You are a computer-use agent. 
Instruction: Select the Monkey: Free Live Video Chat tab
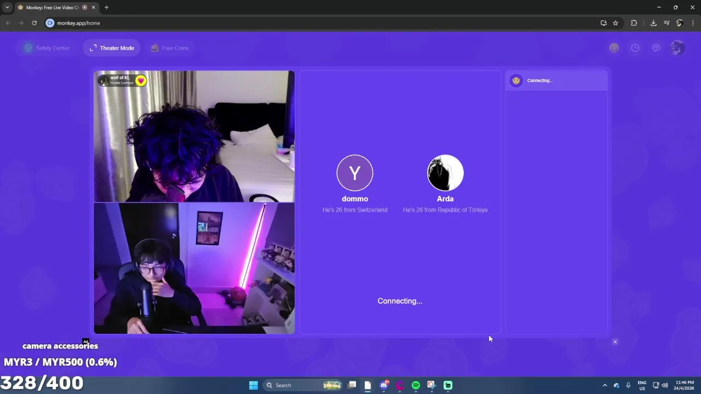pos(56,7)
